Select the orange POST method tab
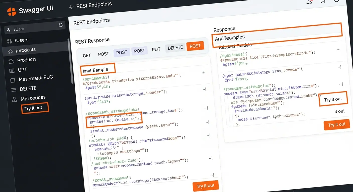This screenshot has height=192, width=353. pos(195,46)
